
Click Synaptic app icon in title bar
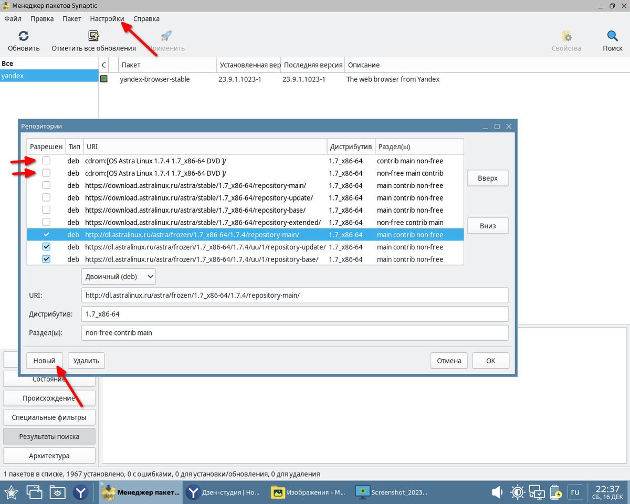(x=6, y=6)
